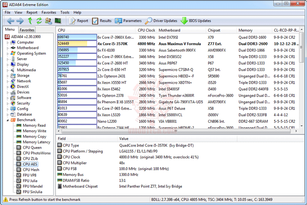Open the Report toolbar button
This screenshot has width=307, height=205.
79,21
